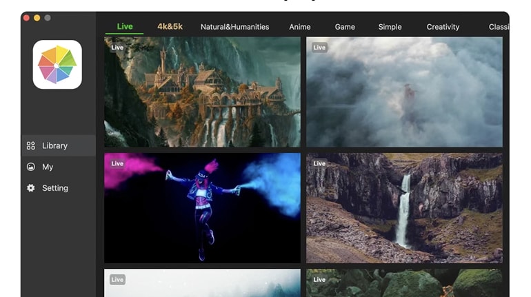Screen dimensions: 531x297
Task: Click Live badge on neon dancer wallpaper
Action: (x=117, y=163)
